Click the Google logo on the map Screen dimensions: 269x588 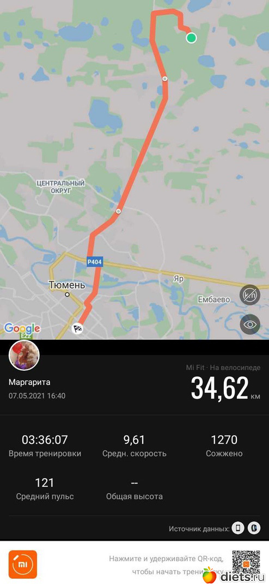[22, 328]
